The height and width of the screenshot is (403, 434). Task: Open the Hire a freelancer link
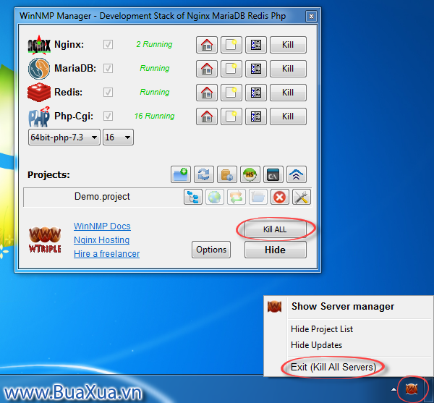pyautogui.click(x=106, y=253)
